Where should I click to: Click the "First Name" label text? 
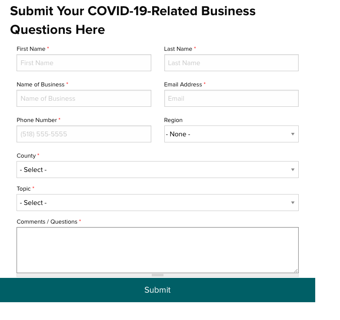(31, 49)
